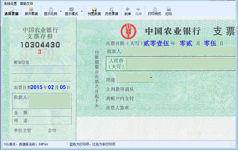The width and height of the screenshot is (238, 151).
Task: Open 预置数据 preset data
Action: tap(94, 11)
